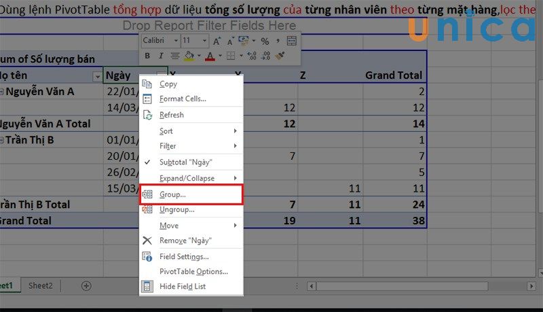Select Remove "Ngày" menu entry

[x=191, y=241]
